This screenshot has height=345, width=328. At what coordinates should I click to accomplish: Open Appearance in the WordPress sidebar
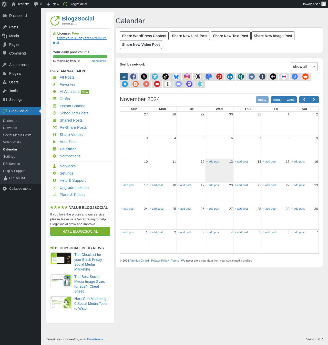tap(20, 65)
